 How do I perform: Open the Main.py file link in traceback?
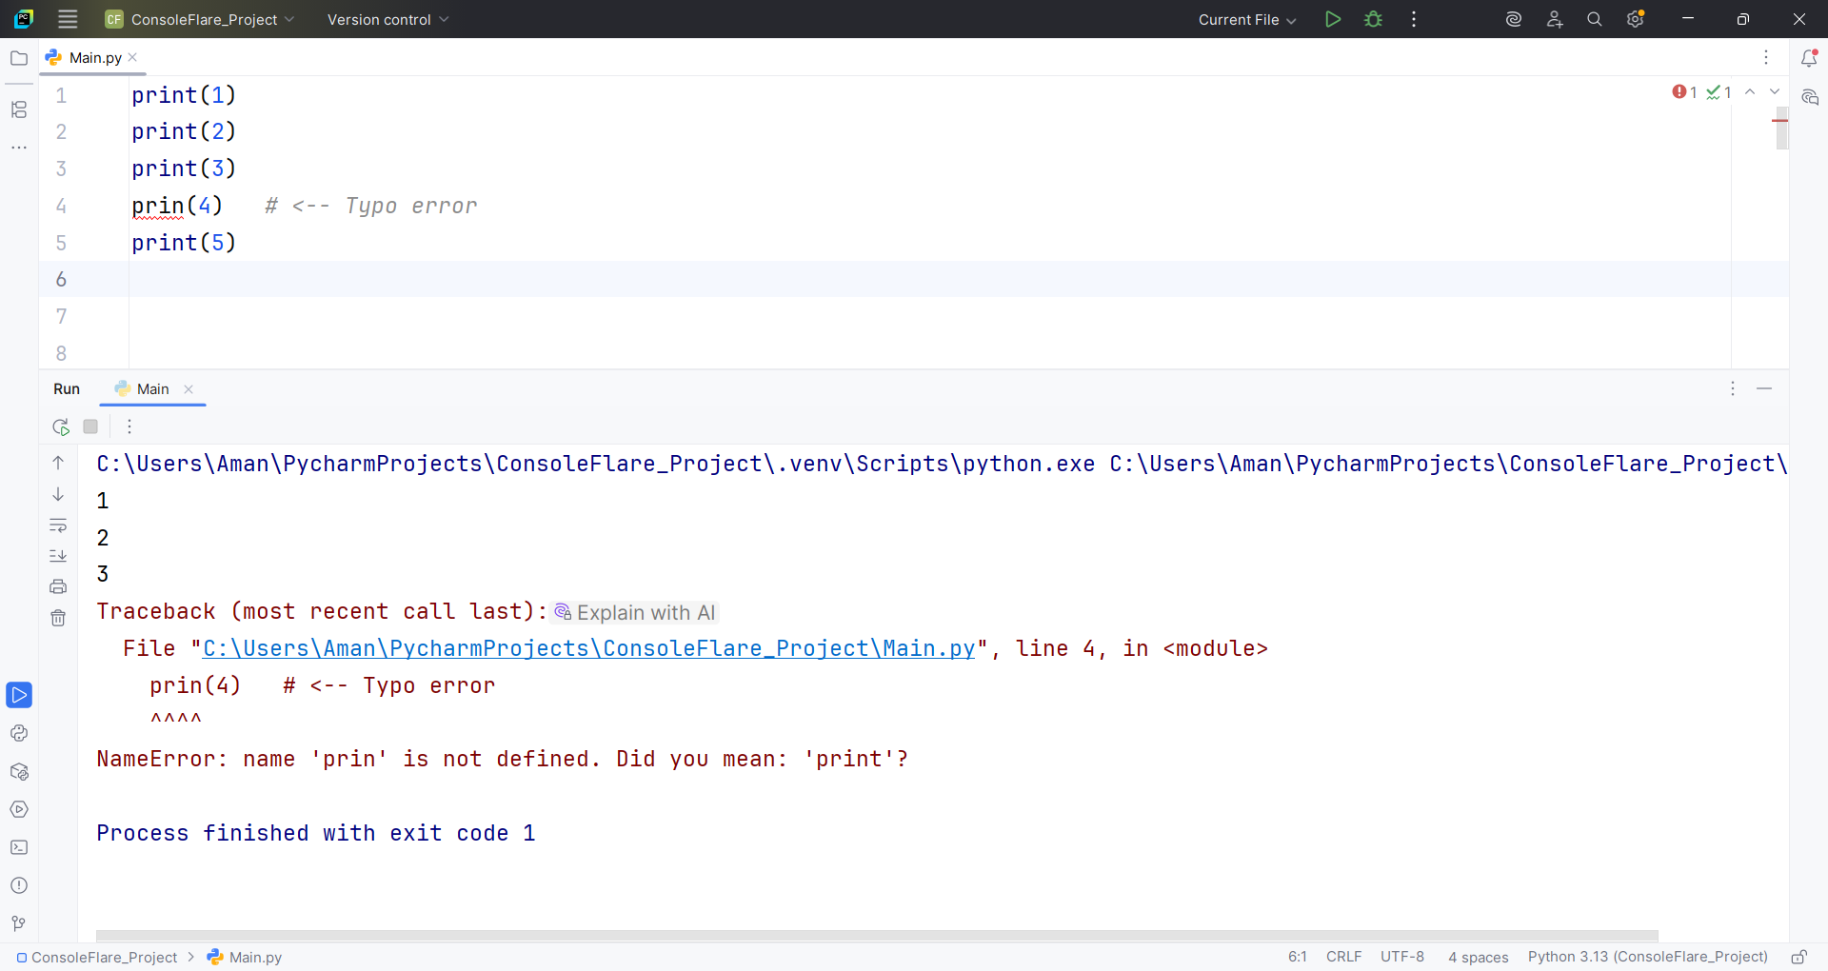[588, 648]
